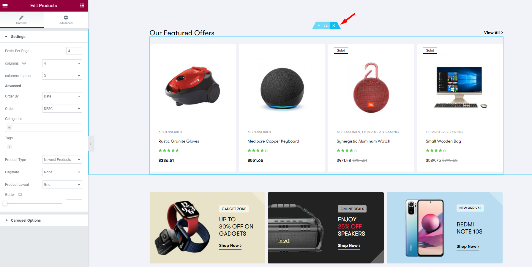
Task: Switch to the Content tab
Action: pos(21,20)
